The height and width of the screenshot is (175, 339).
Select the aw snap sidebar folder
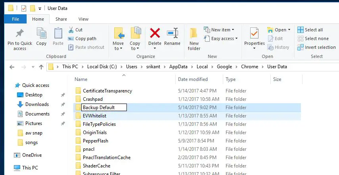pos(34,133)
